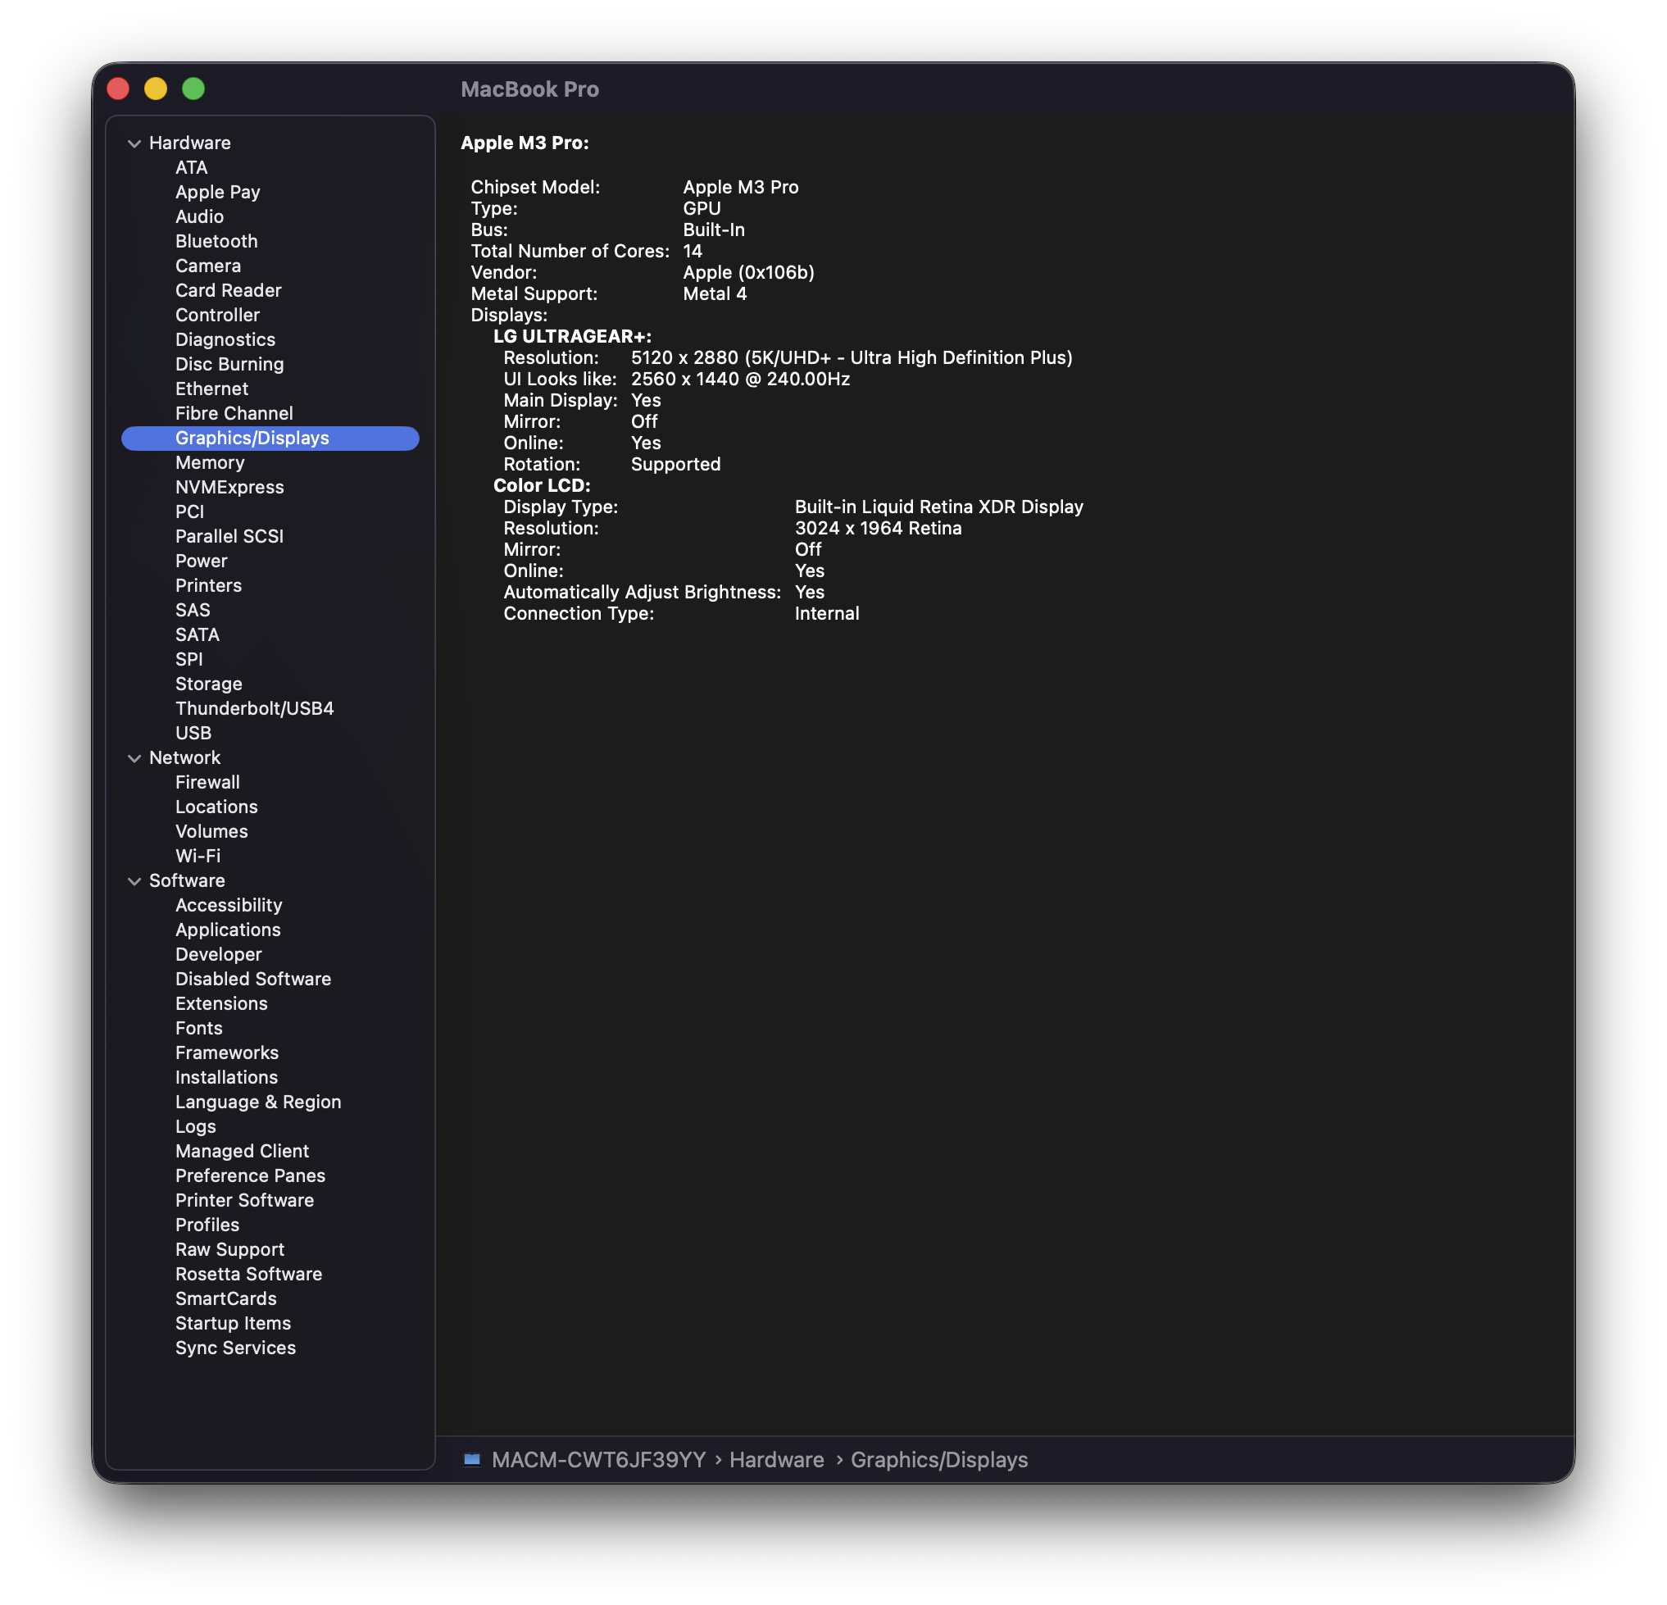
Task: Open Applications under Software
Action: click(x=227, y=930)
